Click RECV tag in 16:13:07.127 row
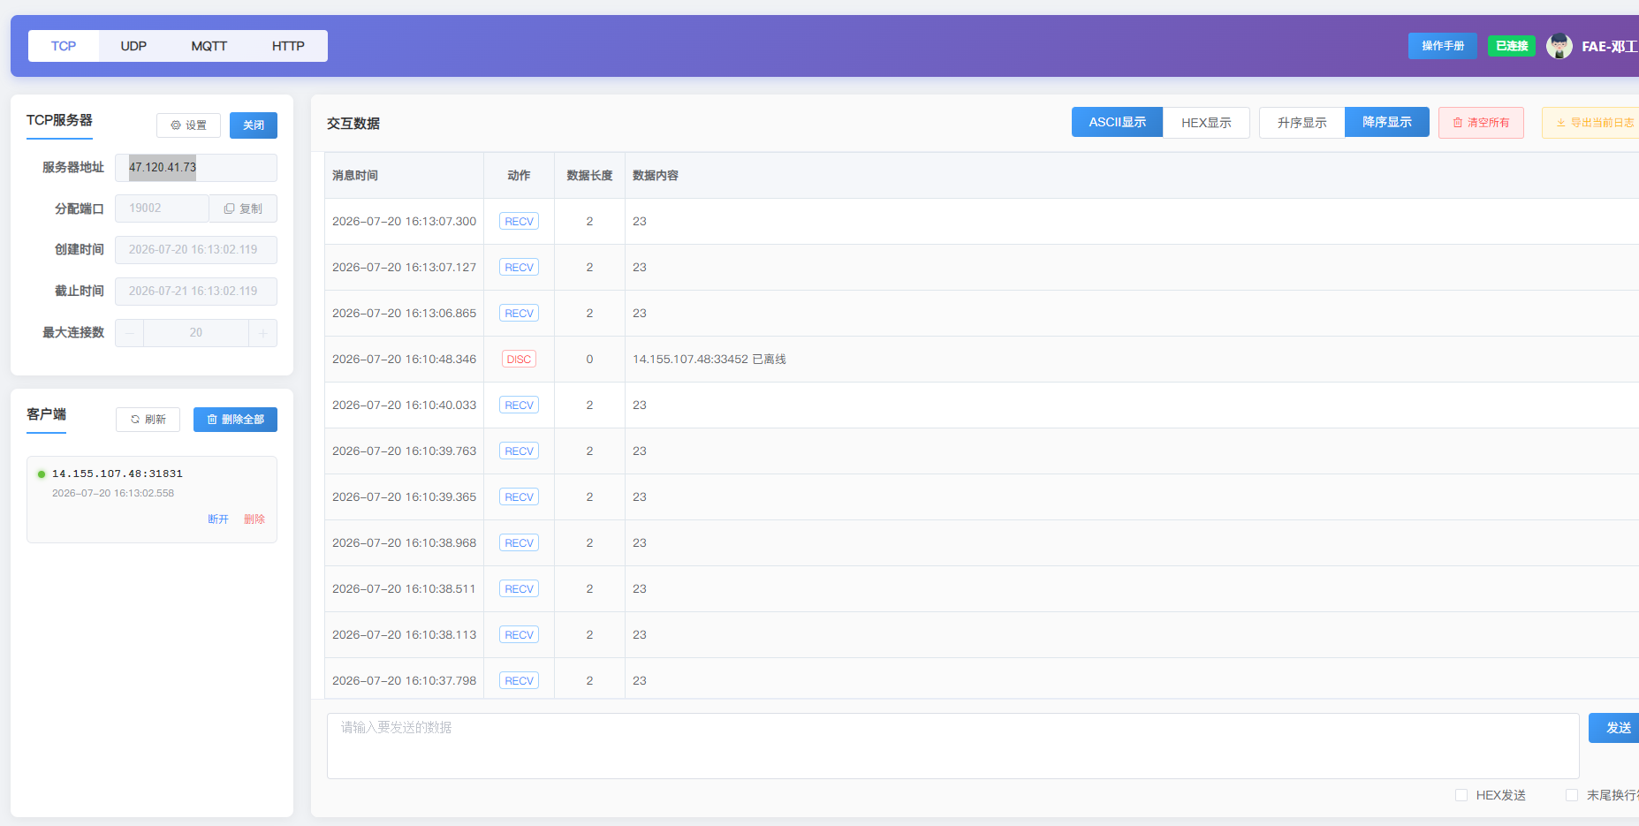Image resolution: width=1639 pixels, height=826 pixels. click(520, 268)
